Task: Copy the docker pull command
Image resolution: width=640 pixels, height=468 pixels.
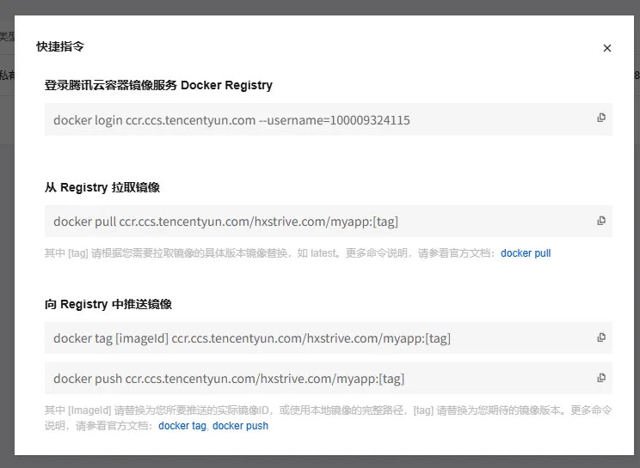Action: tap(601, 221)
